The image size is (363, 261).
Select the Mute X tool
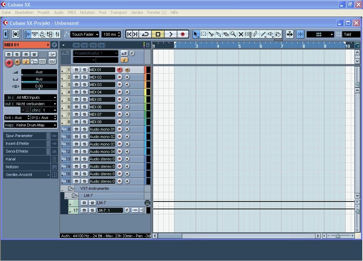tap(241, 34)
